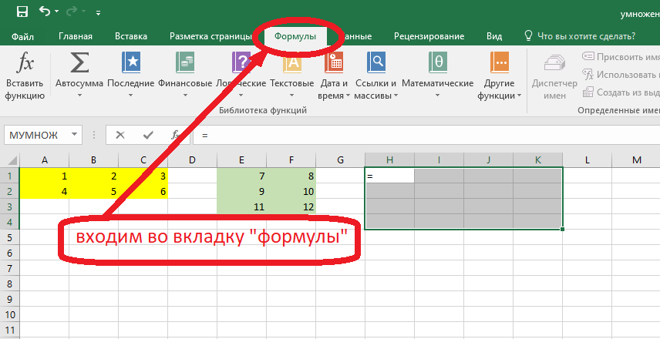The image size is (660, 339).
Task: Switch to the Рецензирование tab
Action: pos(429,36)
